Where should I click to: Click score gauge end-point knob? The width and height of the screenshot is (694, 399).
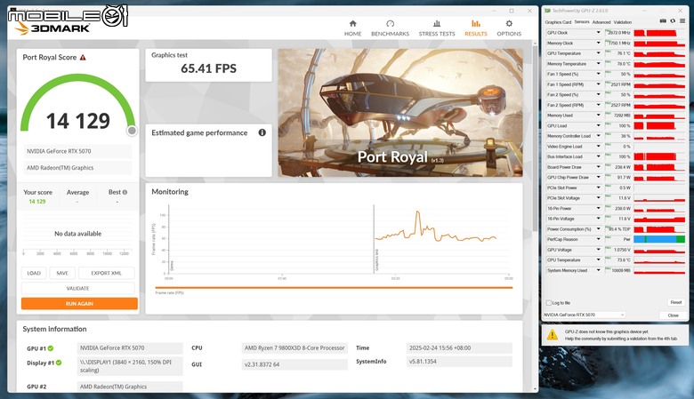click(132, 131)
